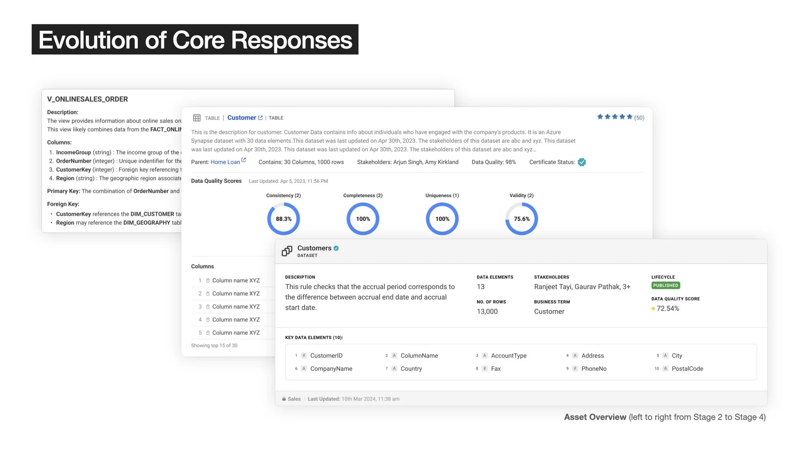Click the hash type icon for CustomerID
The height and width of the screenshot is (455, 809).
coord(304,356)
